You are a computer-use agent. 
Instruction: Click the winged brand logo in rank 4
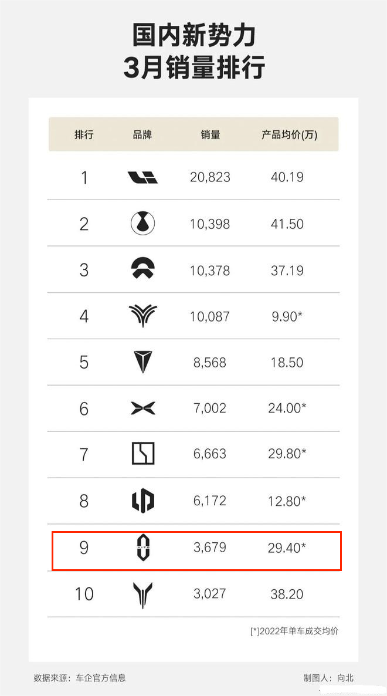point(142,316)
